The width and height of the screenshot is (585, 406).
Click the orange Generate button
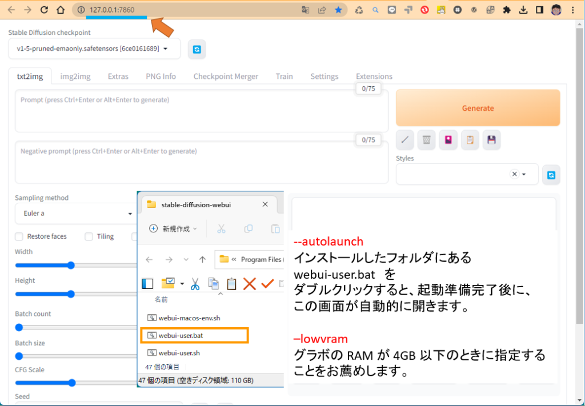tap(478, 108)
